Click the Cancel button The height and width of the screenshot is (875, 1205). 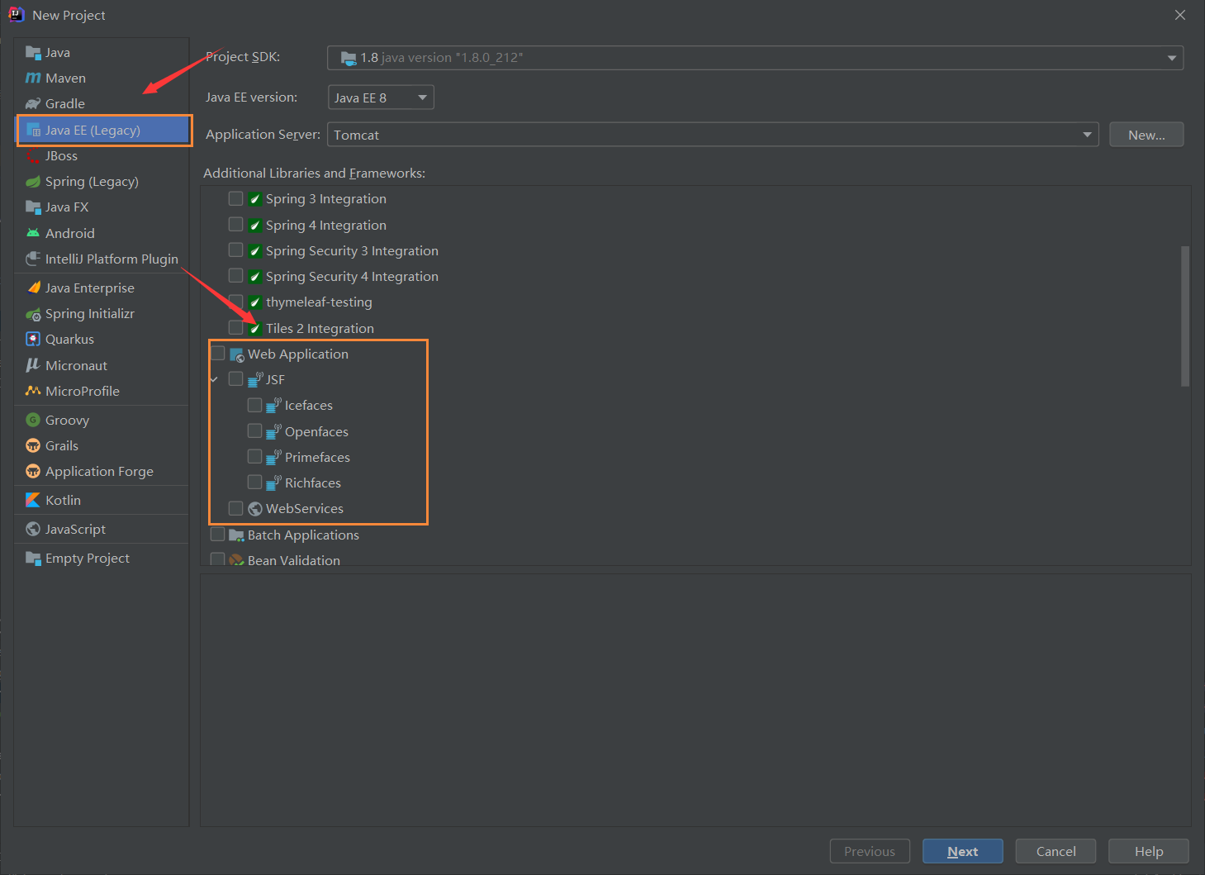(1056, 852)
